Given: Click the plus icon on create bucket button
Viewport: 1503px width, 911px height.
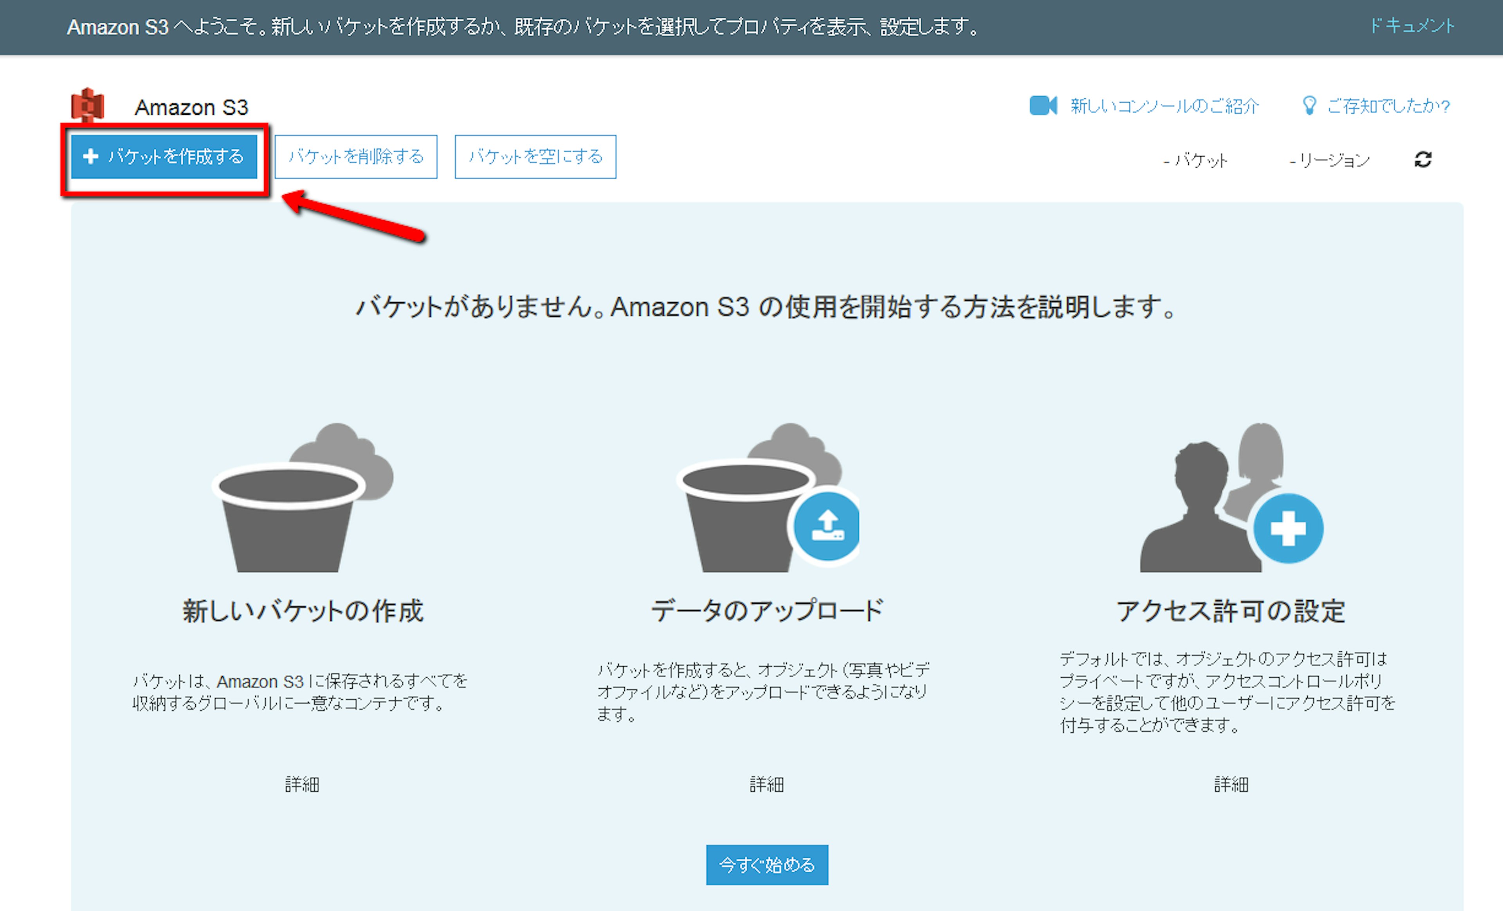Looking at the screenshot, I should point(90,157).
